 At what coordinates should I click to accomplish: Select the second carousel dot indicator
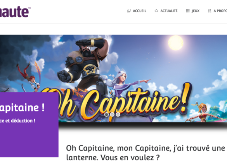pos(112,114)
